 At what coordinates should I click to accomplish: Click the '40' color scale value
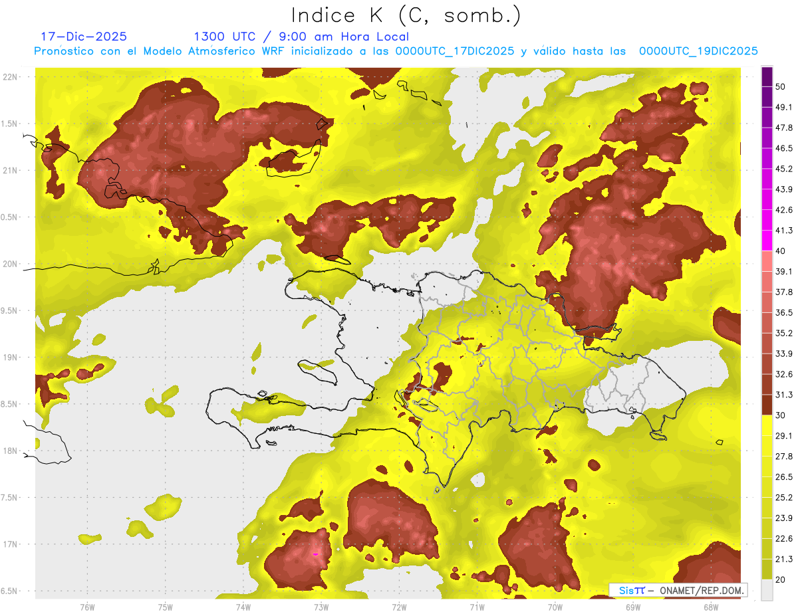pyautogui.click(x=780, y=251)
